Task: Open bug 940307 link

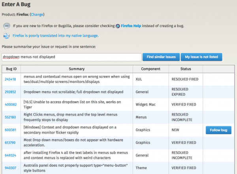Action: click(10, 168)
